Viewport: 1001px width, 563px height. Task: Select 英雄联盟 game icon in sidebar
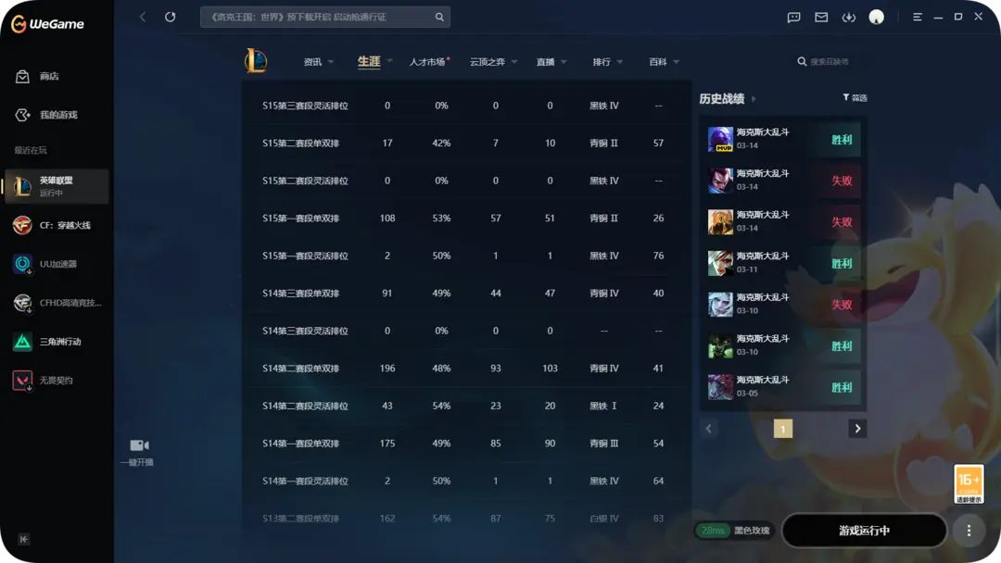tap(22, 186)
